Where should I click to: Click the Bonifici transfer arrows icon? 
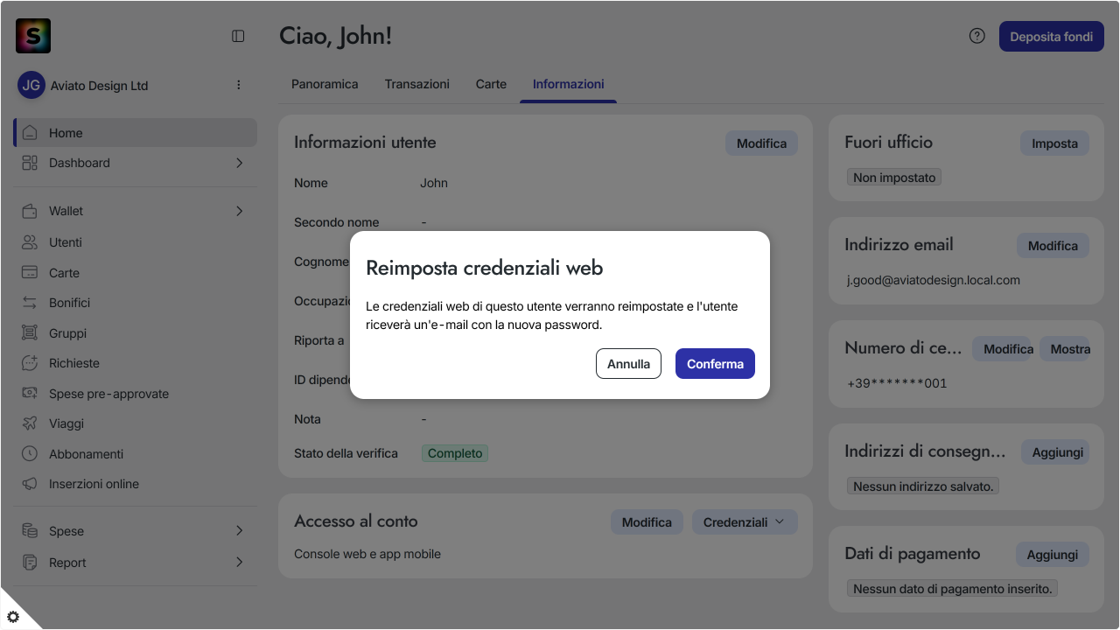tap(30, 303)
